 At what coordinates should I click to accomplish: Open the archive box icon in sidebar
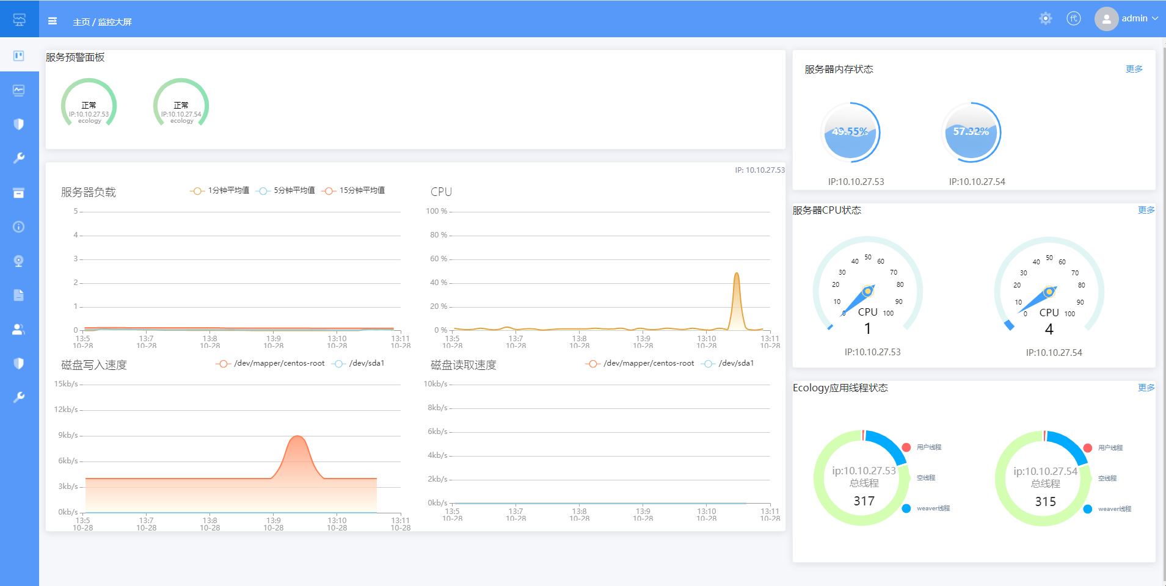(x=19, y=193)
